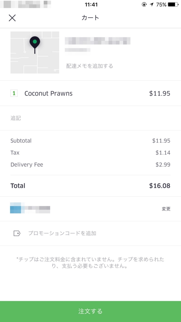The image size is (181, 322).
Task: Tap the 追記 note field
Action: point(90,118)
